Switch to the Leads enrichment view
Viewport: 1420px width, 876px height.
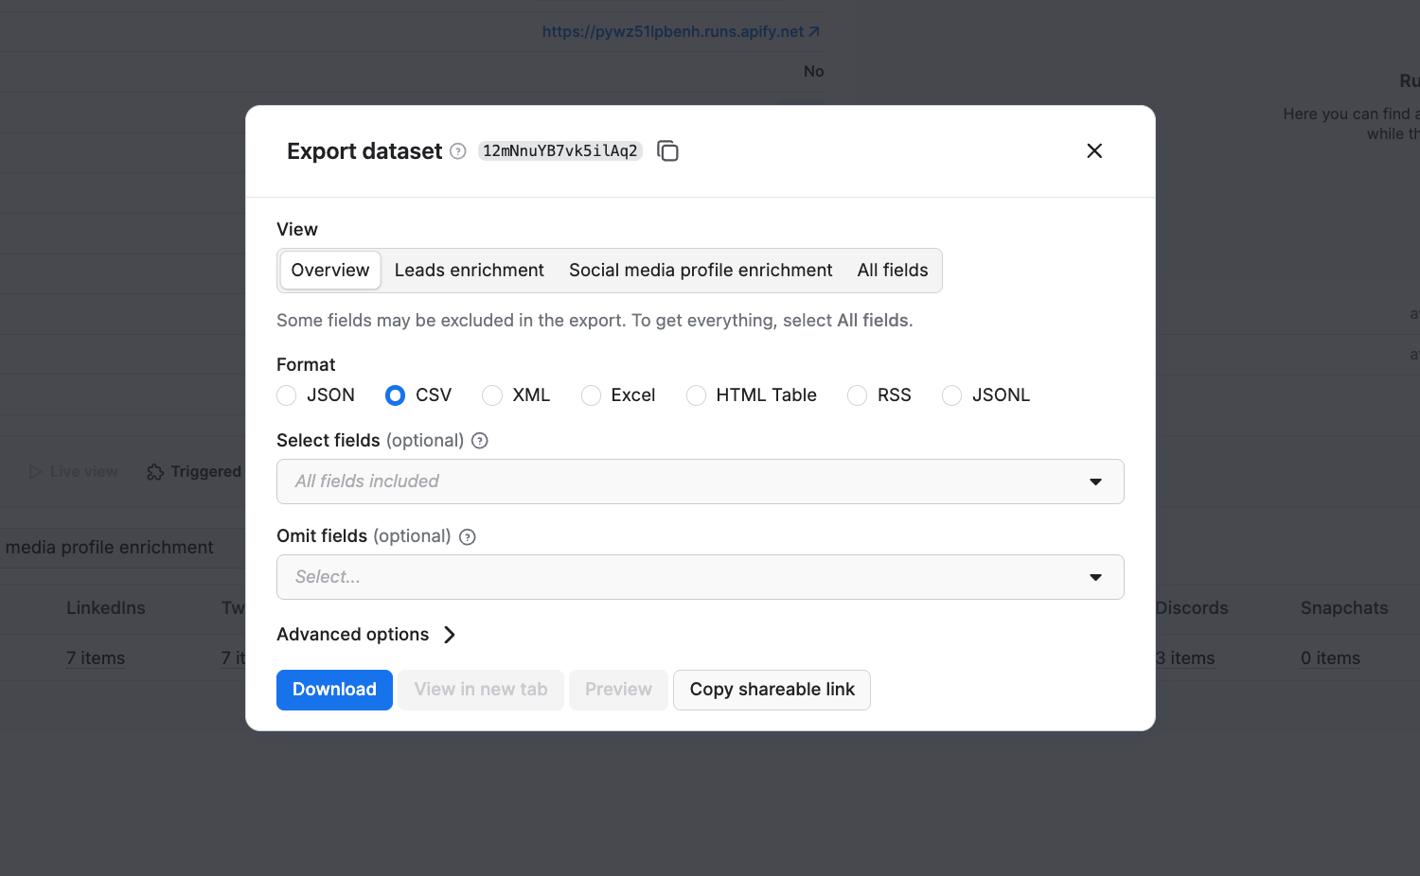(x=469, y=271)
